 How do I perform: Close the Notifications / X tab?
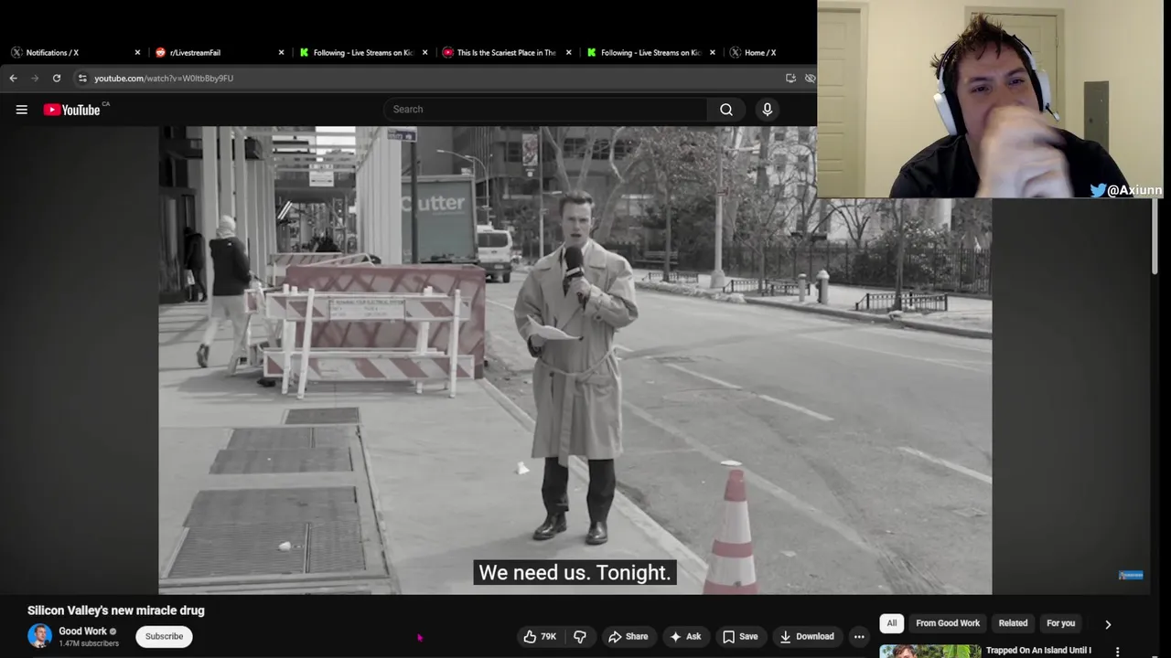click(x=138, y=53)
